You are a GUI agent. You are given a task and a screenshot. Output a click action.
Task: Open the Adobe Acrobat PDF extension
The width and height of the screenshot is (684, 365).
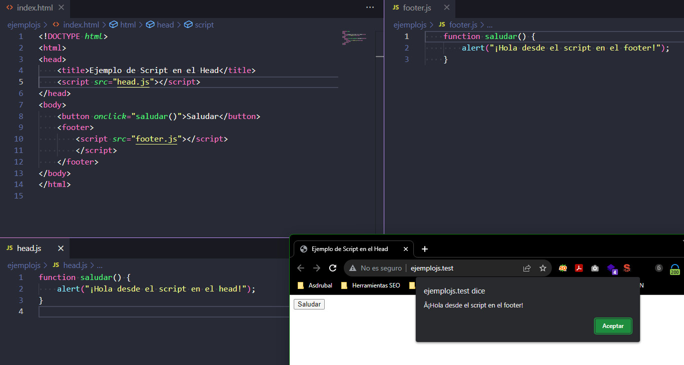pos(579,268)
